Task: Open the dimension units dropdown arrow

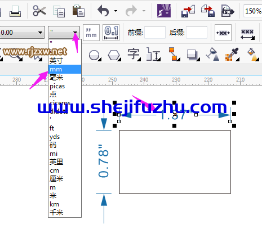Action: [75, 33]
